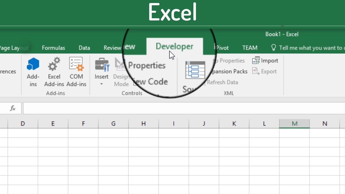Image resolution: width=345 pixels, height=194 pixels.
Task: Click into the formula bar
Action: (184, 108)
